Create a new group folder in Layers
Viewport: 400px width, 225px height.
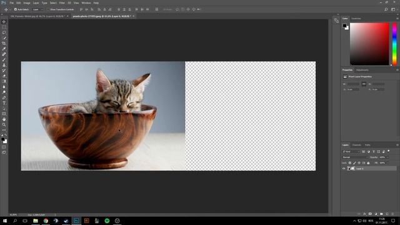tap(381, 214)
